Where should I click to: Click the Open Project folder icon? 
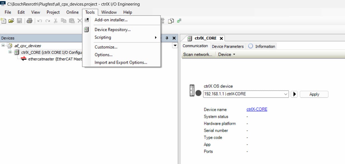tap(11, 20)
